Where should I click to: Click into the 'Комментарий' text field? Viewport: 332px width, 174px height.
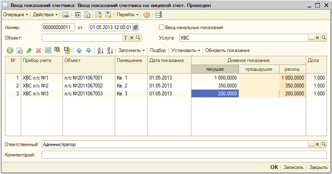pyautogui.click(x=184, y=155)
